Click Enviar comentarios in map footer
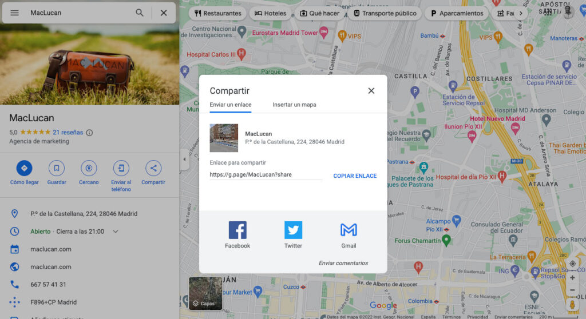 [x=513, y=317]
